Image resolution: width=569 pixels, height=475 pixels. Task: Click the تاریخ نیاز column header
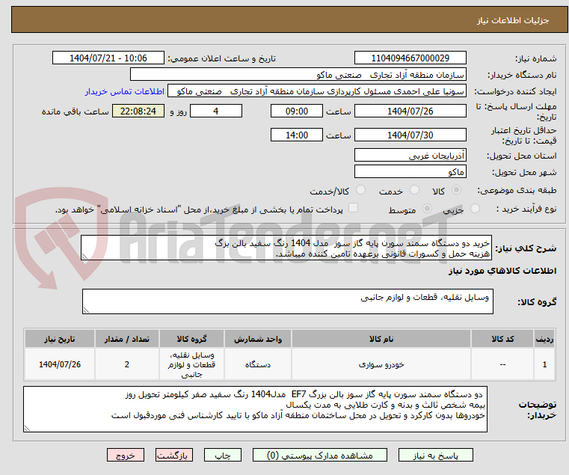(60, 339)
